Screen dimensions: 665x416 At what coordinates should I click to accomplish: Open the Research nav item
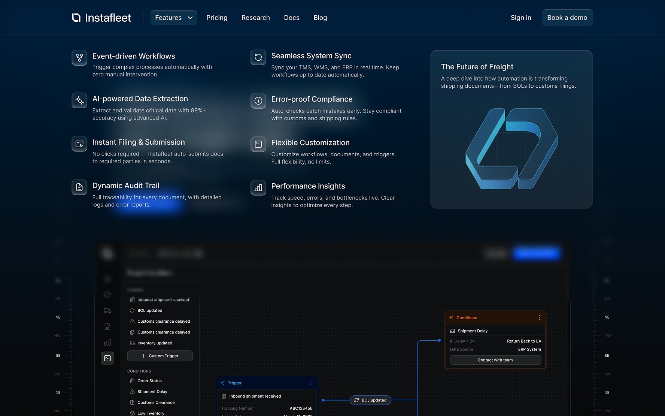256,18
